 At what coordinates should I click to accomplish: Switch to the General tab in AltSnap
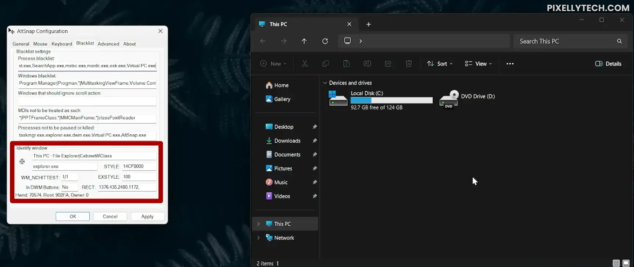click(21, 44)
